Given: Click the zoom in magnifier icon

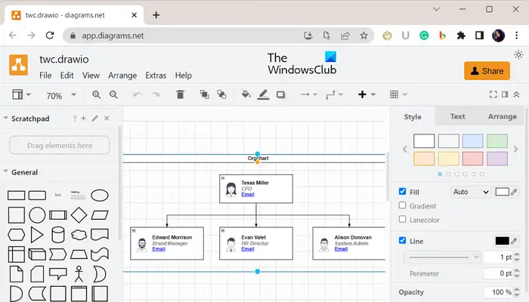Looking at the screenshot, I should click(x=97, y=94).
